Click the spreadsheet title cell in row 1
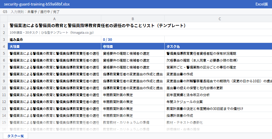272x139 pixels. point(140,26)
